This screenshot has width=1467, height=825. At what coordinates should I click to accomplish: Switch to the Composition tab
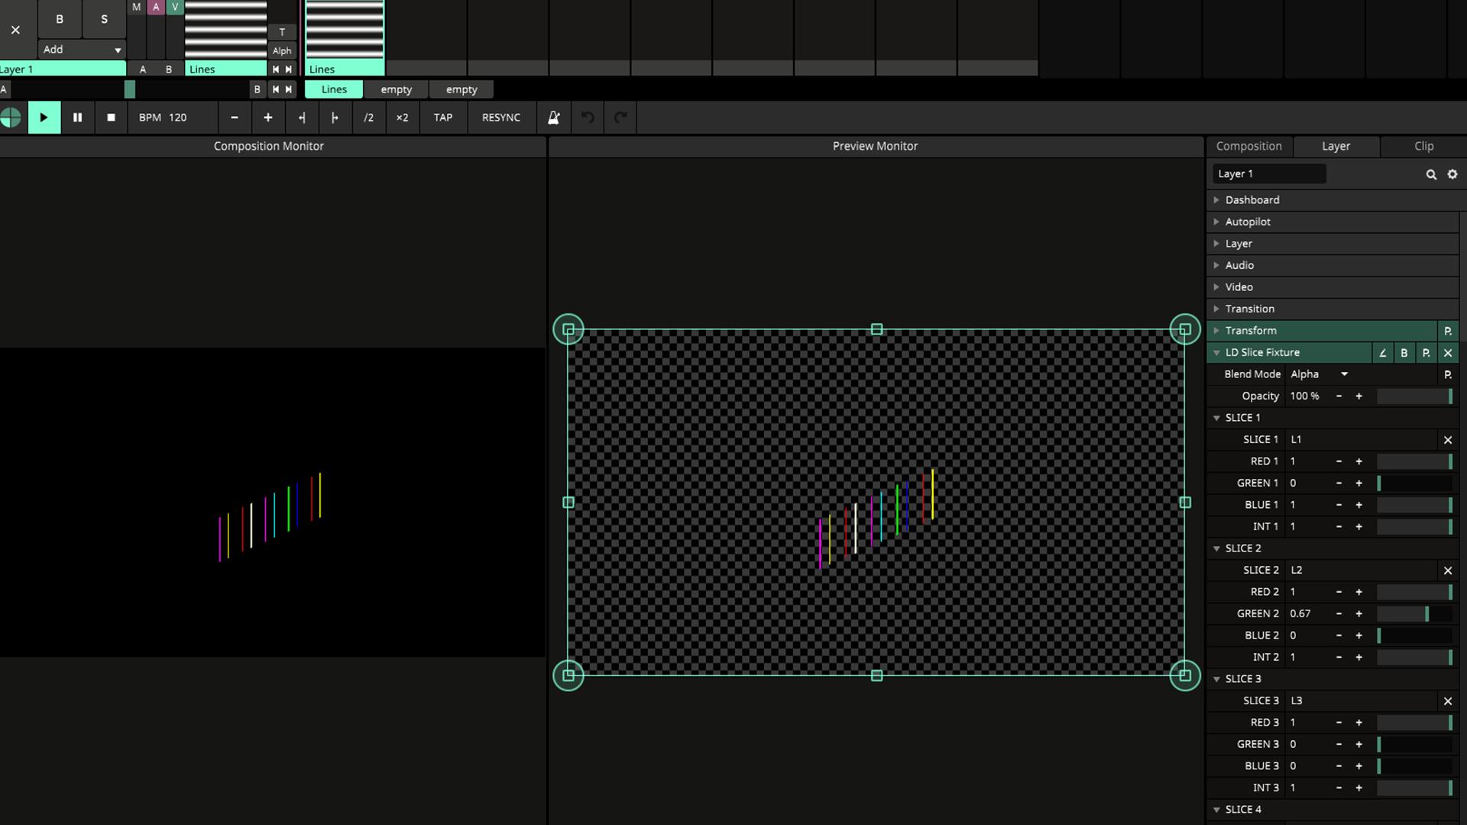click(1248, 146)
